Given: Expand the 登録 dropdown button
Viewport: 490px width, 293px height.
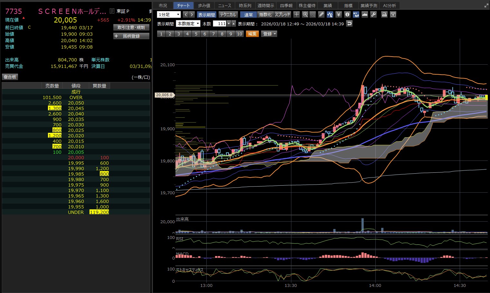Looking at the screenshot, I should [x=269, y=34].
